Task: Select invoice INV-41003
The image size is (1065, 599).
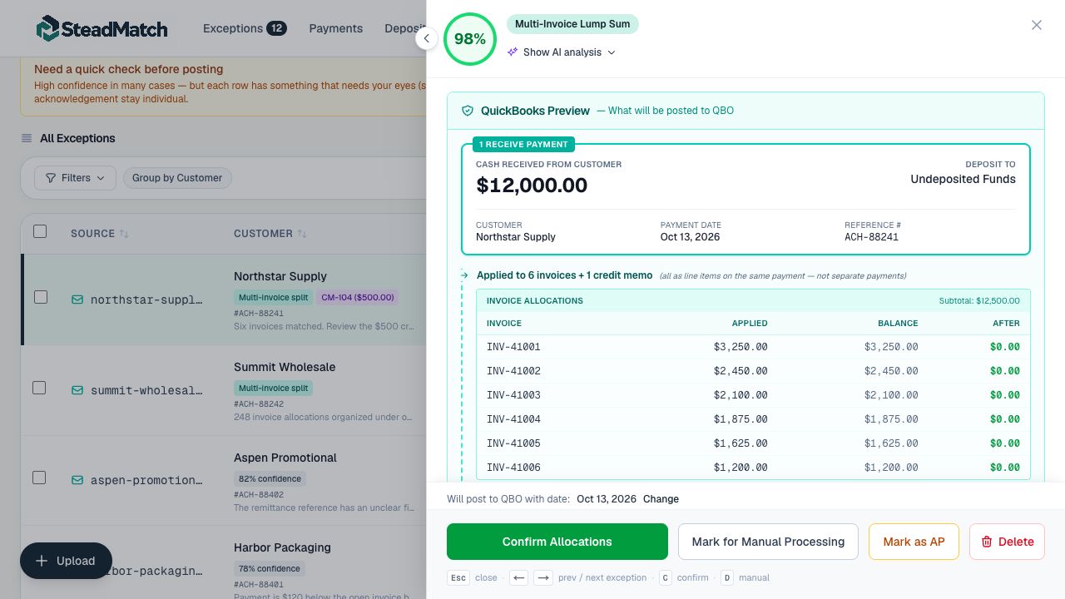Action: coord(753,395)
